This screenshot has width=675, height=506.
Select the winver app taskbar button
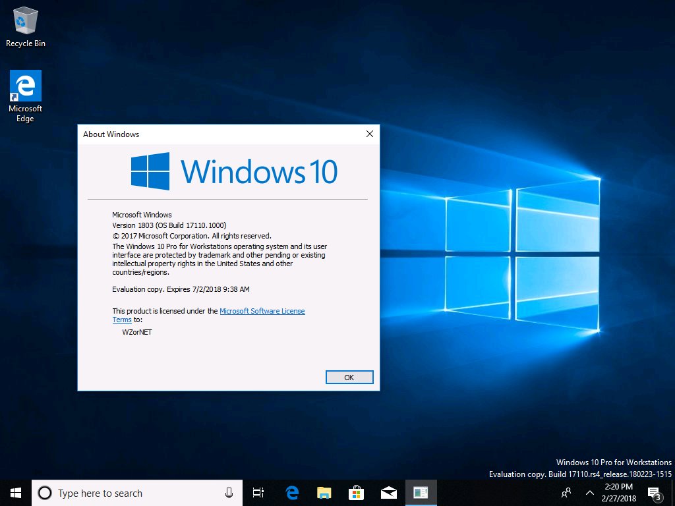pos(421,493)
